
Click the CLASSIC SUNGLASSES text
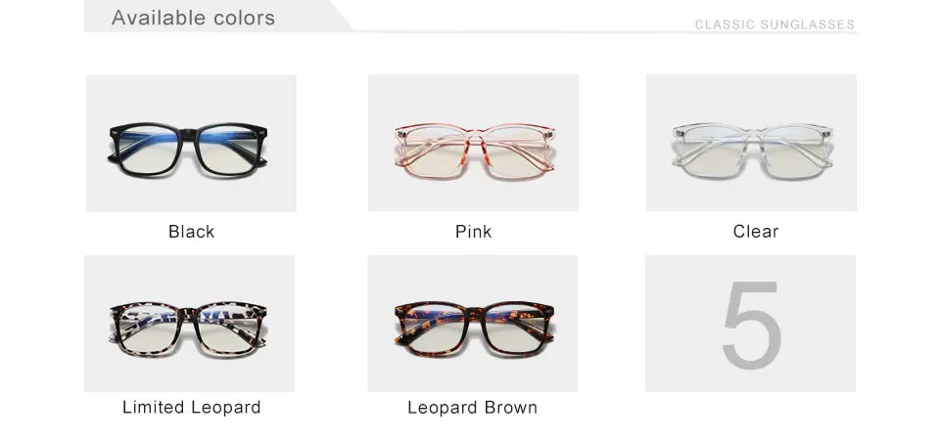[775, 24]
